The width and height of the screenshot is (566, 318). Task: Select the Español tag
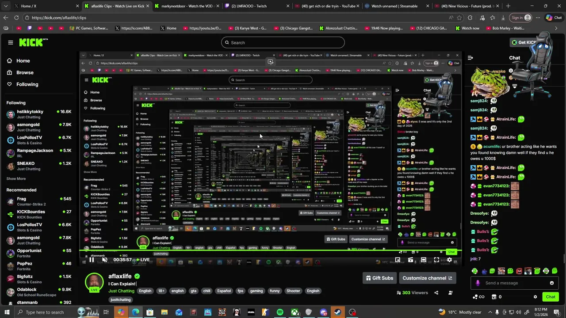224,291
